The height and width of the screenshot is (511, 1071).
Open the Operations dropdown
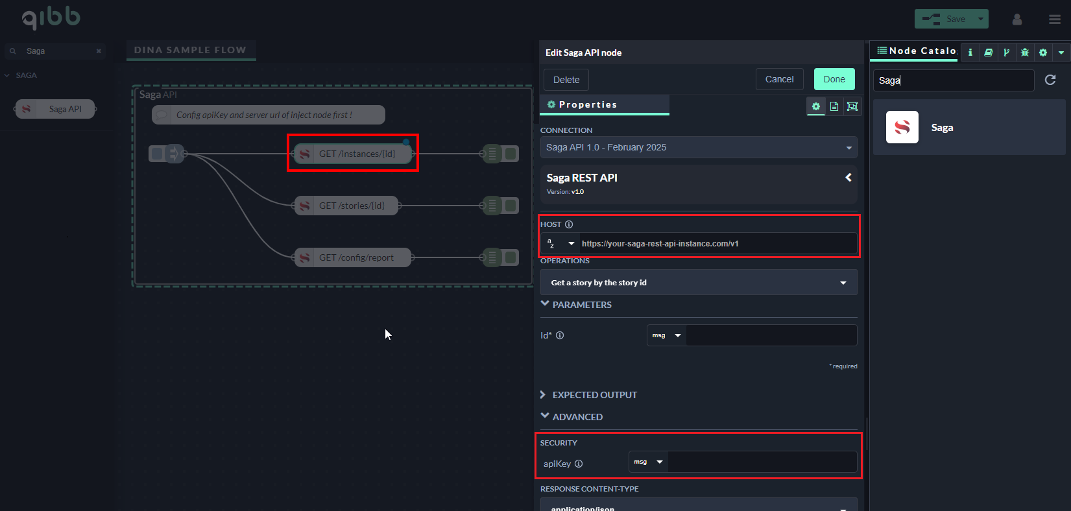[698, 283]
